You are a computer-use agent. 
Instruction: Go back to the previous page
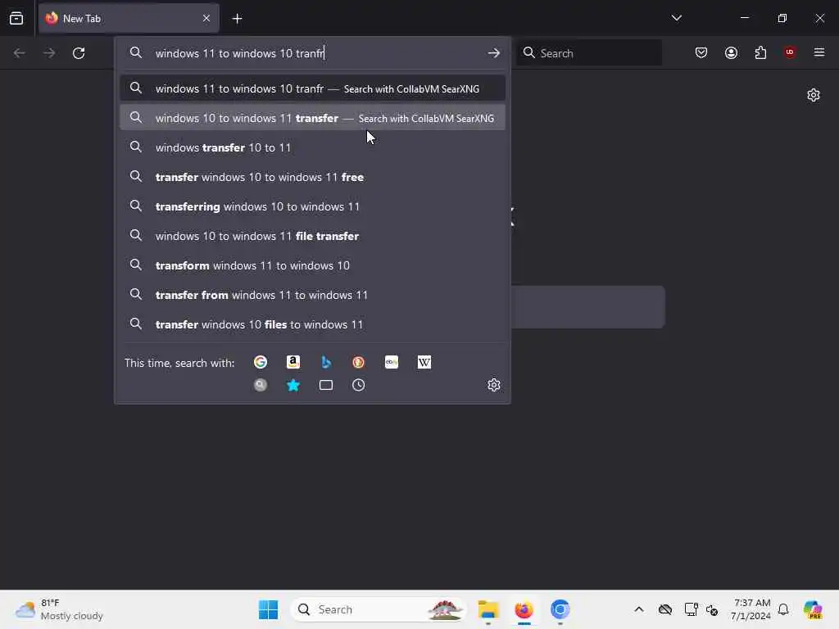20,53
